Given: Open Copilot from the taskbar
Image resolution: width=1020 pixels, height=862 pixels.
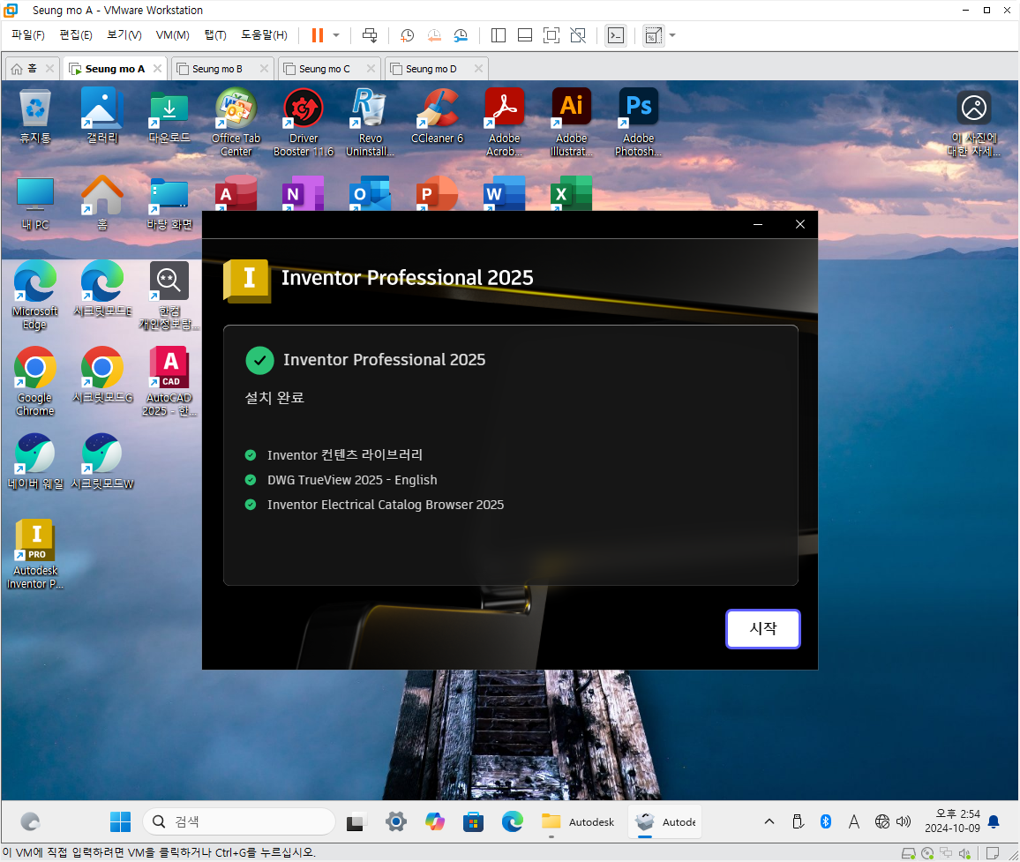Looking at the screenshot, I should [x=434, y=821].
